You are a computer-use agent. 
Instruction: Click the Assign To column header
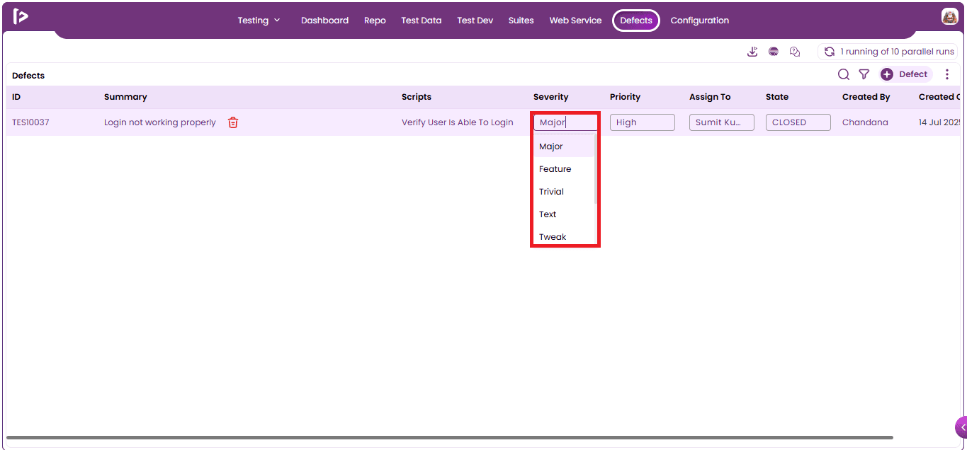(x=710, y=97)
